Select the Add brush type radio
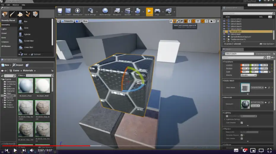This screenshot has height=154, width=276. click(20, 54)
